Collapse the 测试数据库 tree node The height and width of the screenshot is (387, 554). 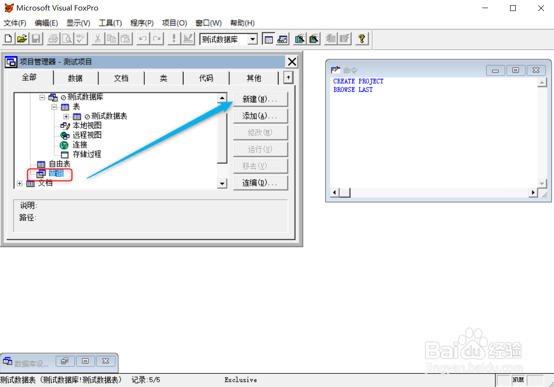tap(43, 97)
